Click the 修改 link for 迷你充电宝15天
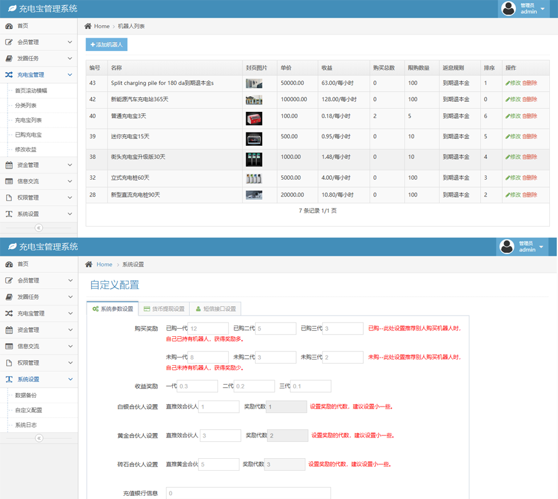 [513, 136]
